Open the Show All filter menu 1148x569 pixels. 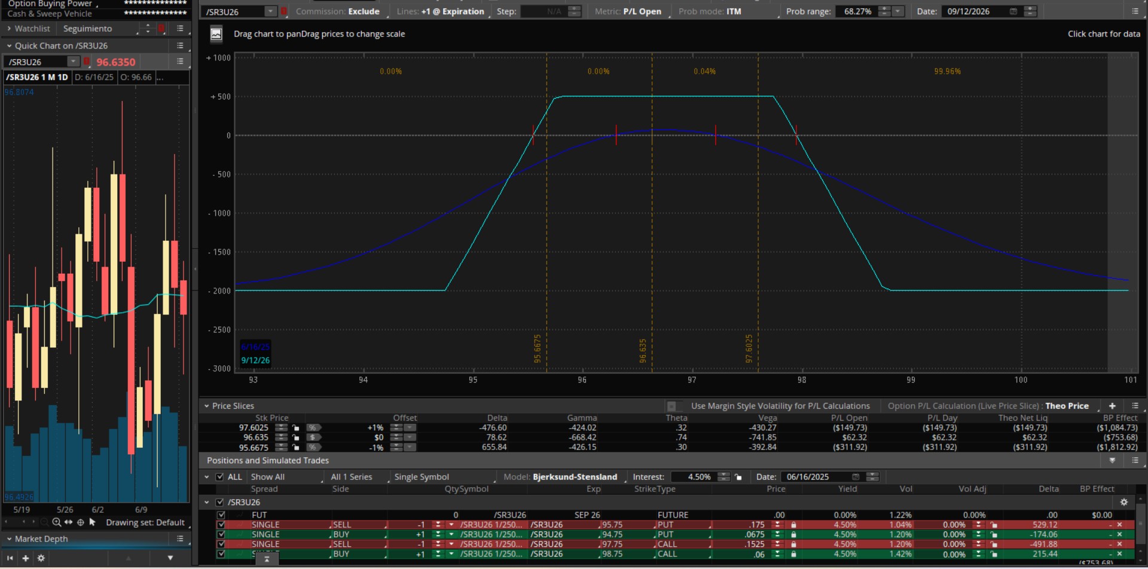click(268, 477)
